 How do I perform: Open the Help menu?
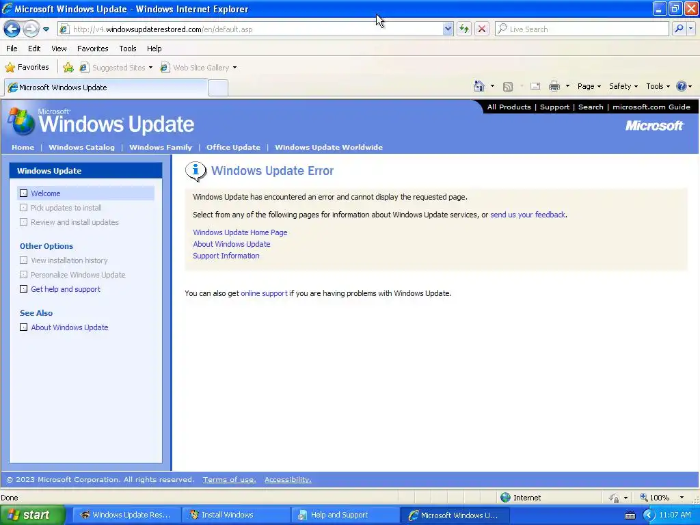click(x=154, y=49)
